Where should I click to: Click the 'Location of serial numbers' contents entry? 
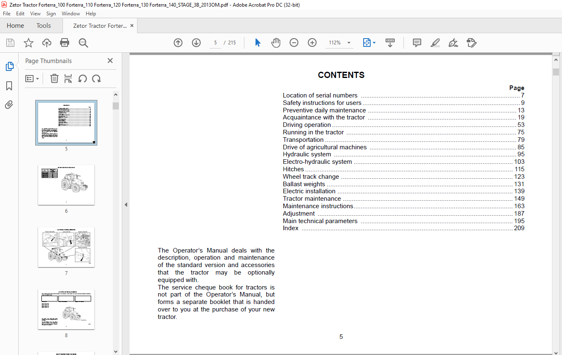[403, 95]
